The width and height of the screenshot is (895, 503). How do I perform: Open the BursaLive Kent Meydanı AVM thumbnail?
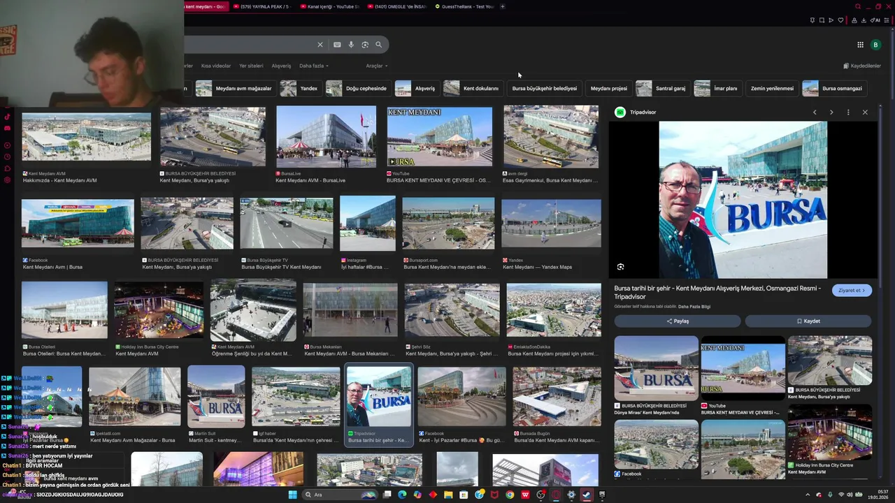tap(326, 137)
